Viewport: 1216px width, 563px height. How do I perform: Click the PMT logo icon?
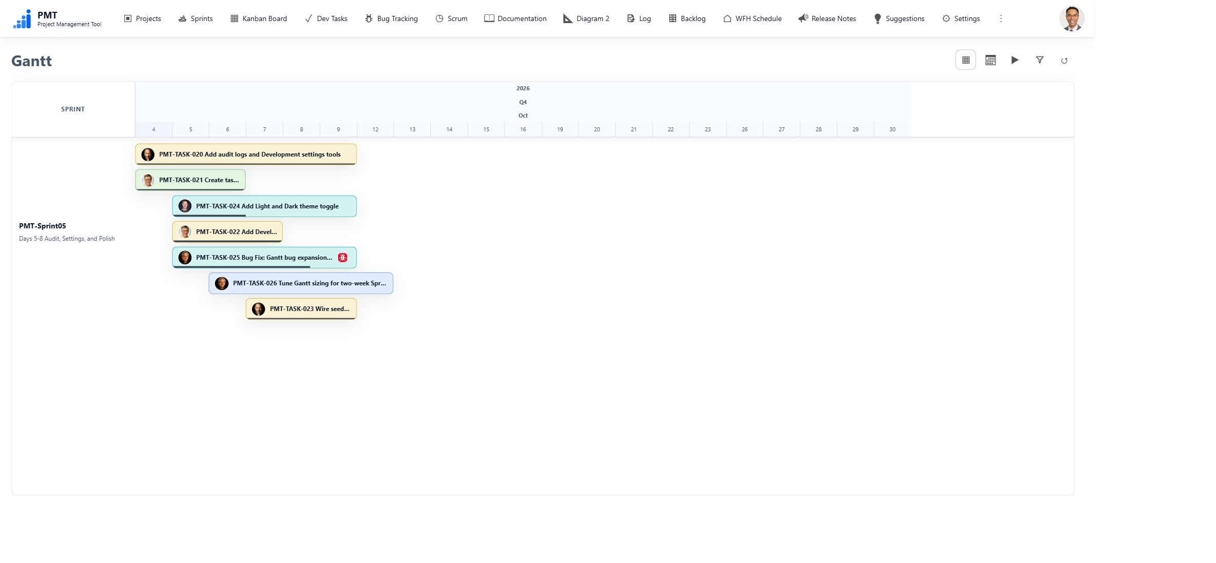click(x=22, y=19)
